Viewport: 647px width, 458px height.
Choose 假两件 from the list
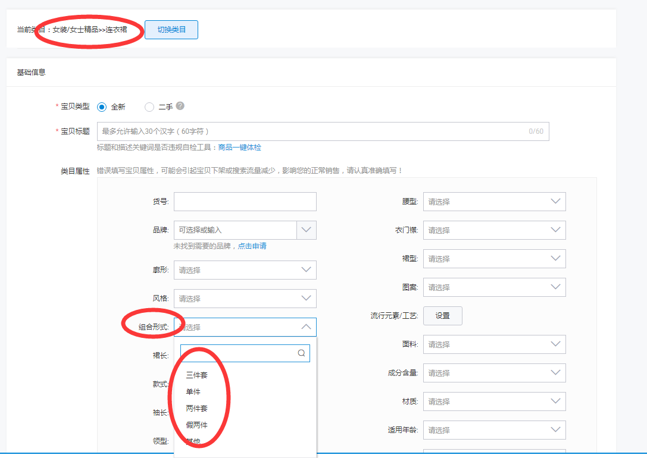196,425
